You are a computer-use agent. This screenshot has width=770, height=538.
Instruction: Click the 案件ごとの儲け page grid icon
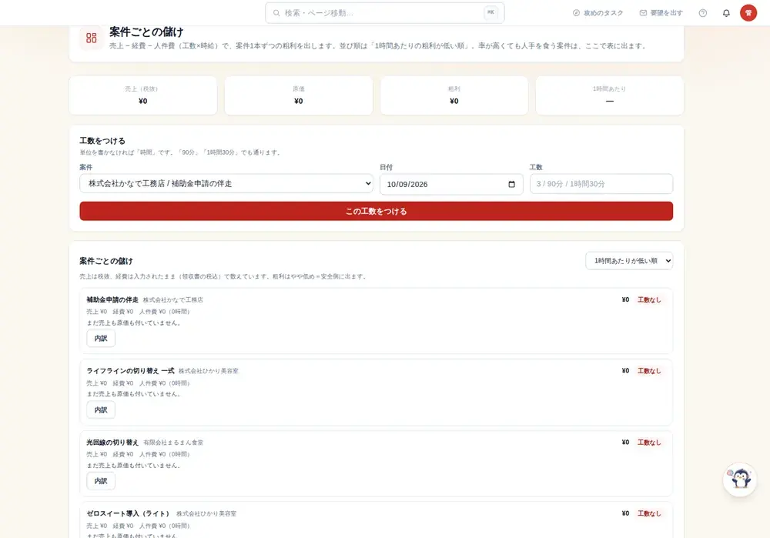pos(92,38)
